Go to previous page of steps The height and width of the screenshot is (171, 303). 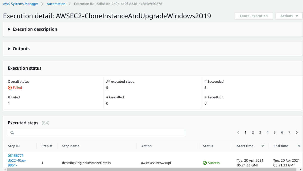pos(238,133)
